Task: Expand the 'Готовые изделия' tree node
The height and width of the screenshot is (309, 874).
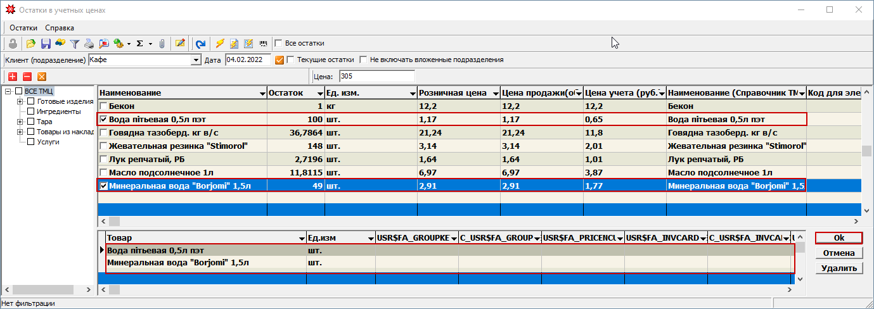Action: tap(20, 101)
